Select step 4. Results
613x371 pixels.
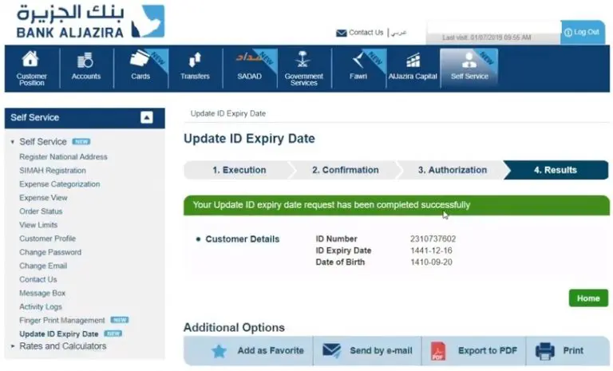click(556, 170)
